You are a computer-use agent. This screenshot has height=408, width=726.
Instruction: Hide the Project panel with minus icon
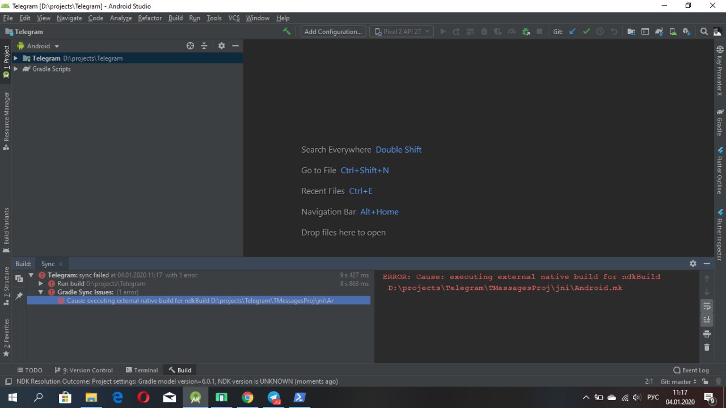point(235,46)
